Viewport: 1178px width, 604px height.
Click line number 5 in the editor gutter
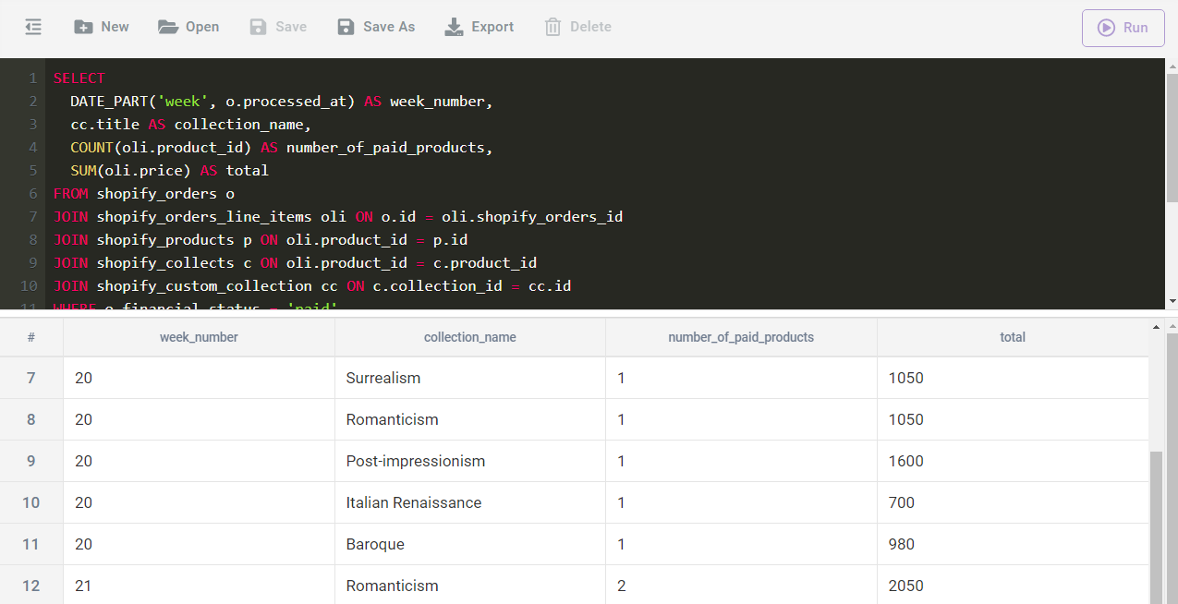[32, 171]
